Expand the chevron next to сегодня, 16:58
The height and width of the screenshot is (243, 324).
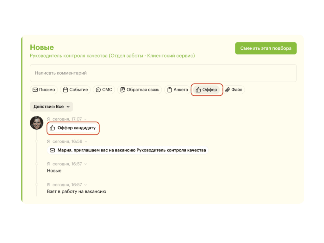point(86,141)
